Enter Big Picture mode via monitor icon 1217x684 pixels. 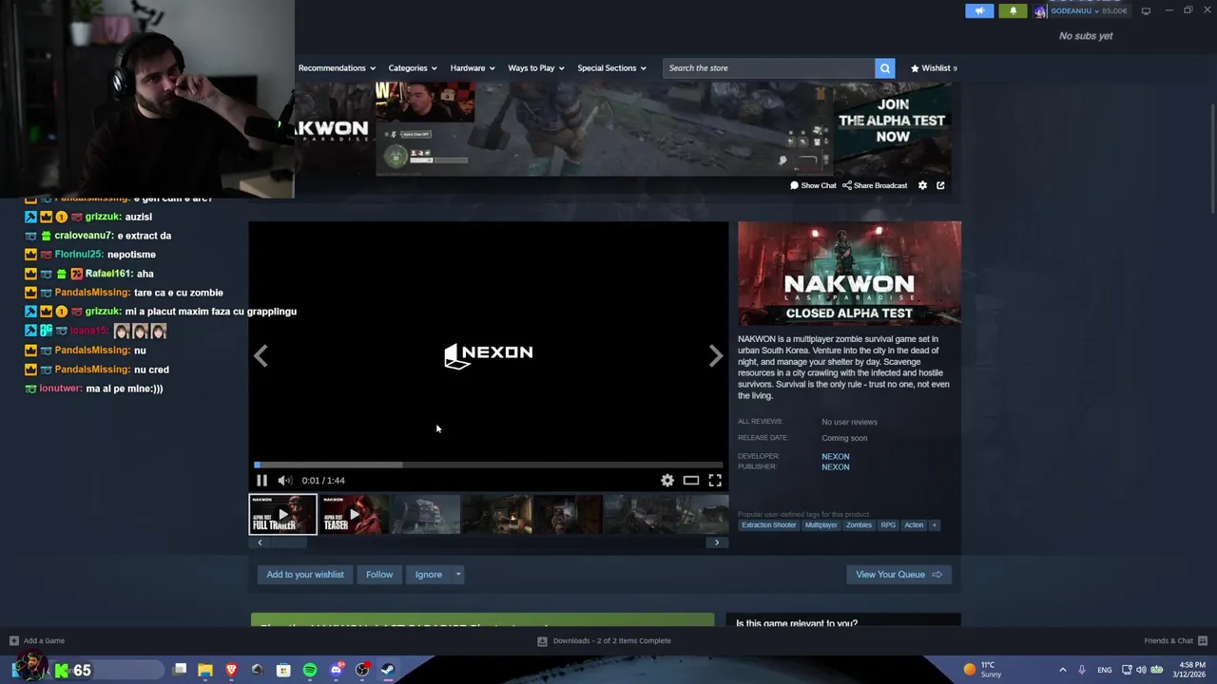coord(1146,10)
